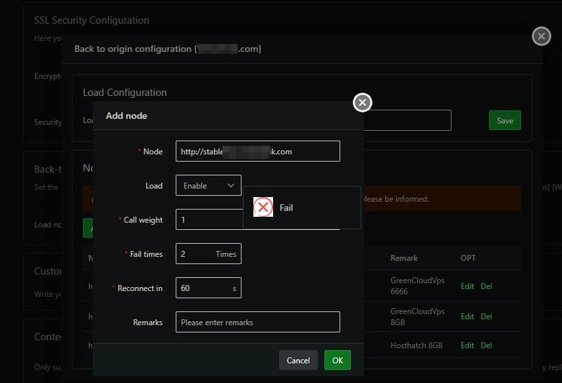This screenshot has width=562, height=383.
Task: Click the Fail notification message text
Action: (x=286, y=208)
